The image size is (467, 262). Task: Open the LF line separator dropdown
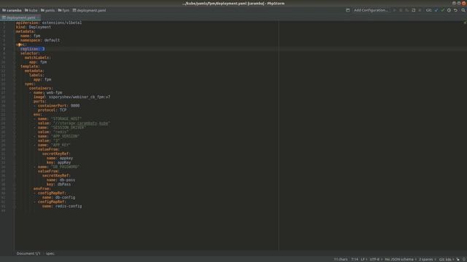point(363,259)
